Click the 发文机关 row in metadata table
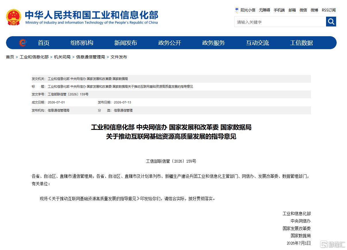This screenshot has width=347, height=250. [x=171, y=79]
